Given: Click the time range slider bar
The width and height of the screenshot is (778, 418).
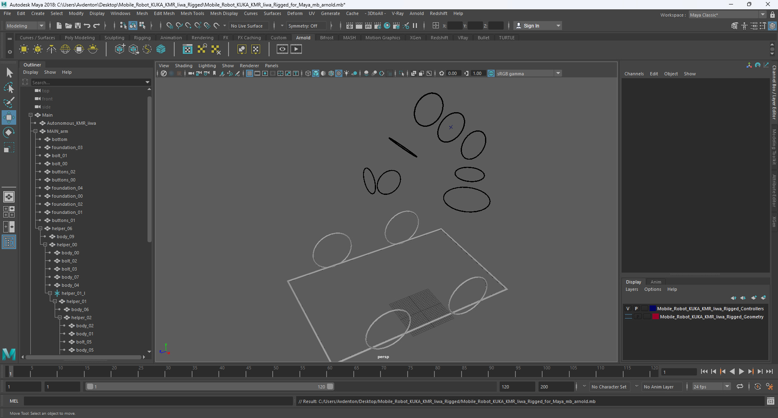Looking at the screenshot, I should tap(210, 386).
